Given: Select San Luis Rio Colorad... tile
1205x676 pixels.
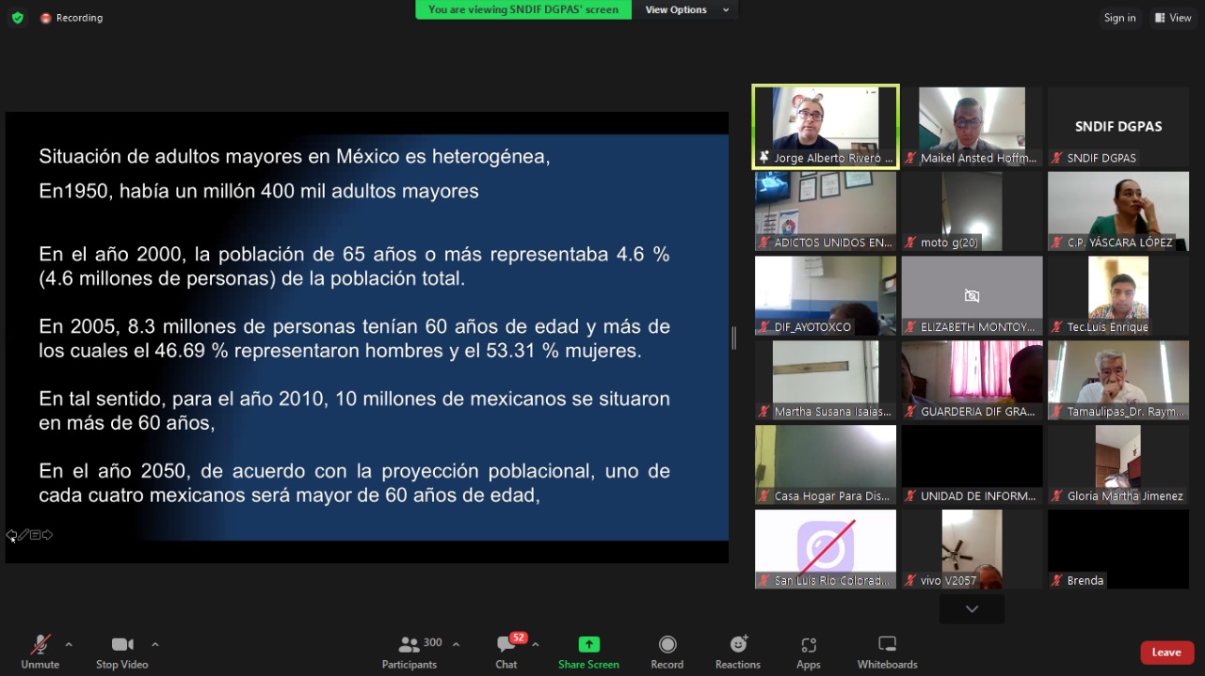Looking at the screenshot, I should [x=826, y=549].
